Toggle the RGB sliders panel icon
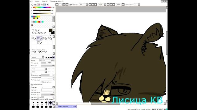197x110 pixels. tap(36, 5)
